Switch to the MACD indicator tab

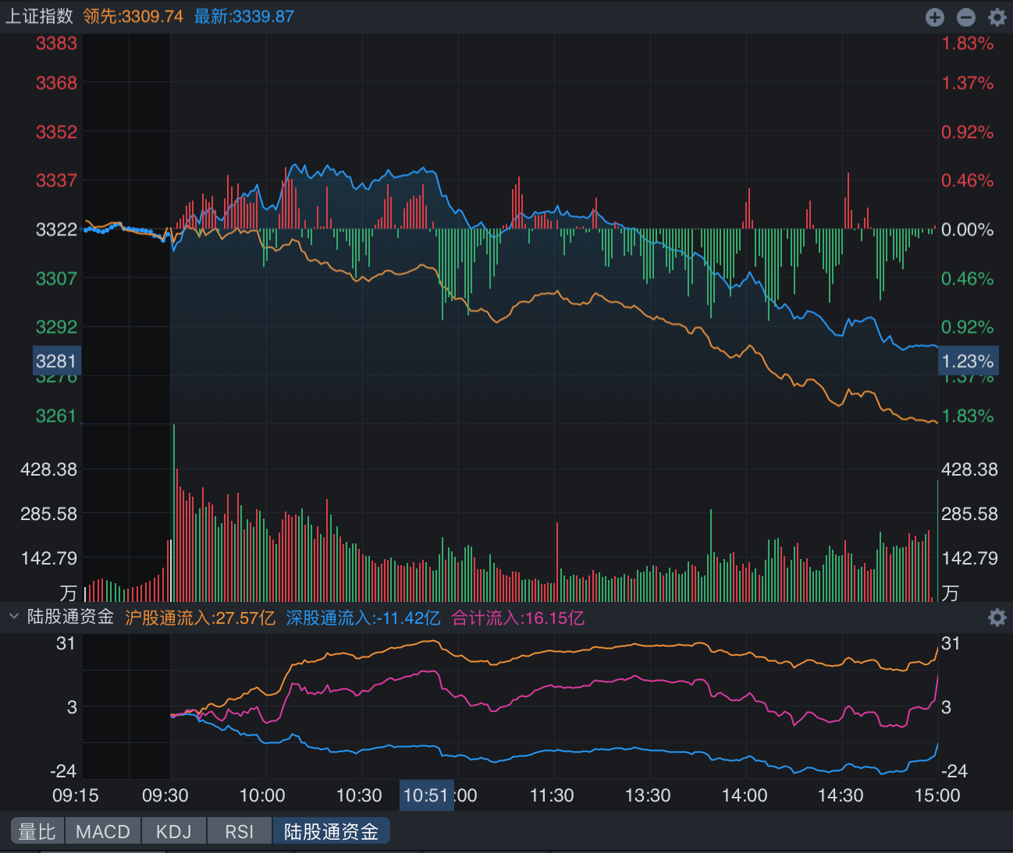pyautogui.click(x=103, y=831)
